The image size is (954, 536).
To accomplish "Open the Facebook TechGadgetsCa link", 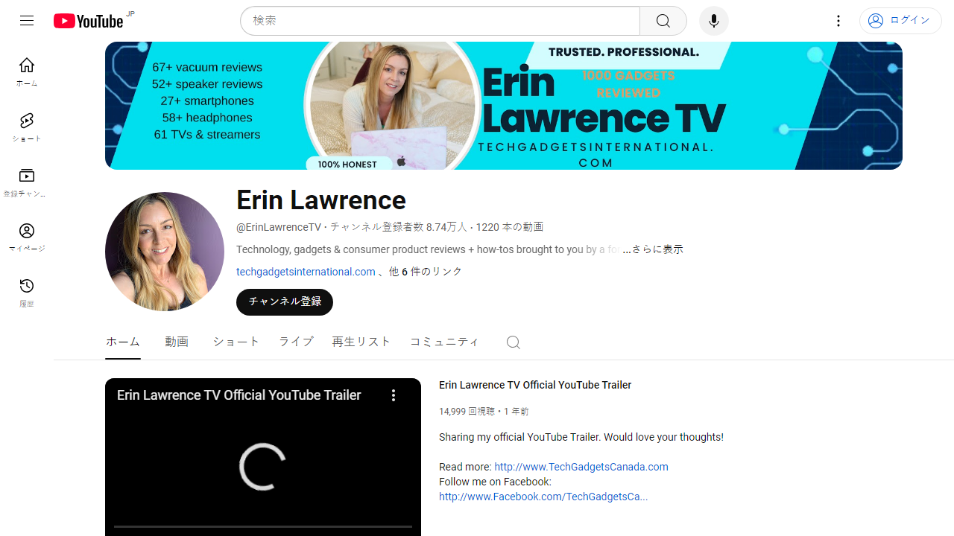I will pos(543,497).
